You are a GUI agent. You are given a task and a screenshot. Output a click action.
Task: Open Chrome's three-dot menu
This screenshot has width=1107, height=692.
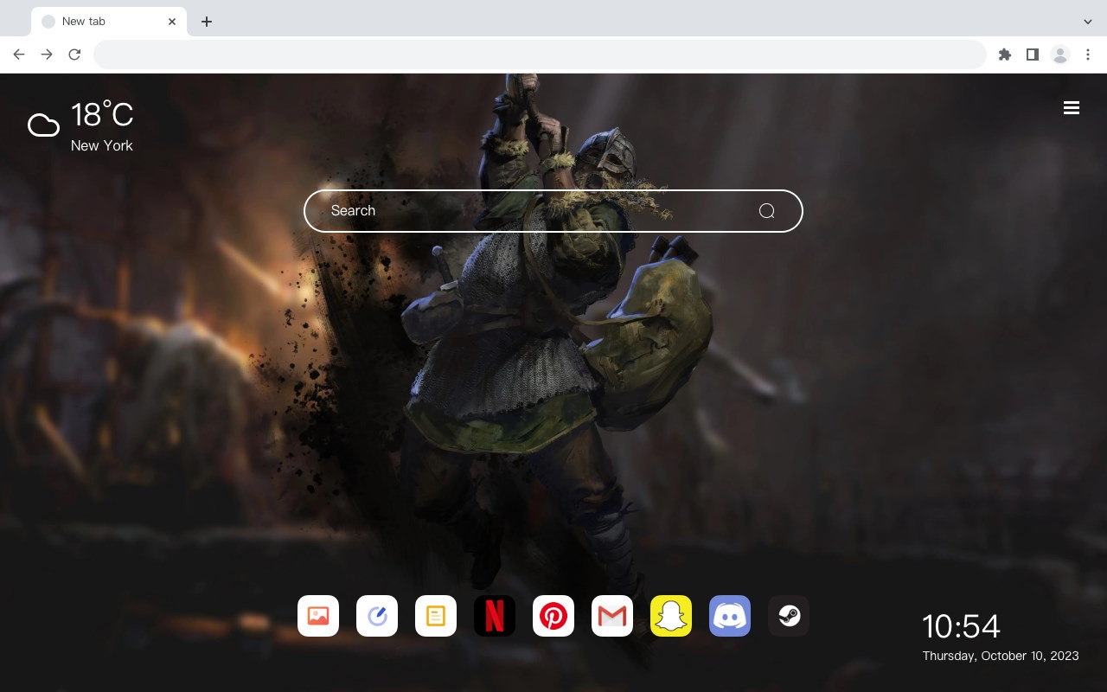[x=1088, y=54]
